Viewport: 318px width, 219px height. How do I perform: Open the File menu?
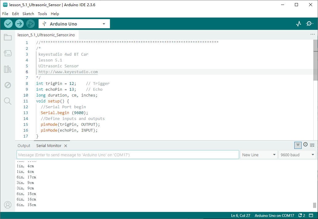[5, 14]
